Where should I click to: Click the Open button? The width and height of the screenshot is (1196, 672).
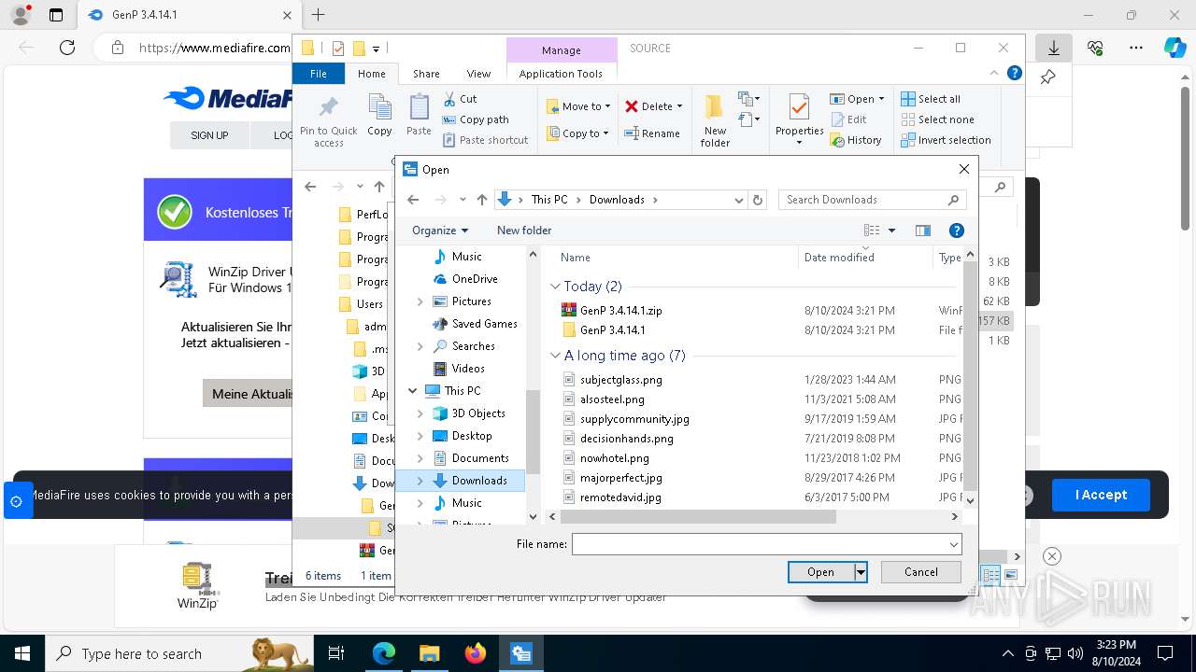point(821,572)
